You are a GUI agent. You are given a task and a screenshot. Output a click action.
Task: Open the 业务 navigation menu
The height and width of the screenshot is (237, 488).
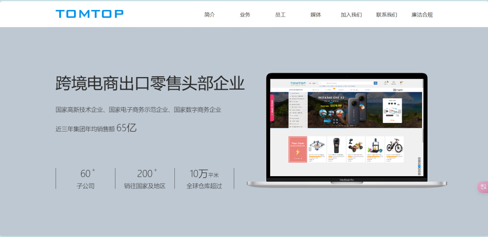click(x=245, y=14)
